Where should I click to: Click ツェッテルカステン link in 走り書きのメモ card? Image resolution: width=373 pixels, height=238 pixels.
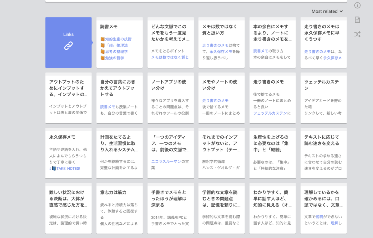tap(270, 113)
